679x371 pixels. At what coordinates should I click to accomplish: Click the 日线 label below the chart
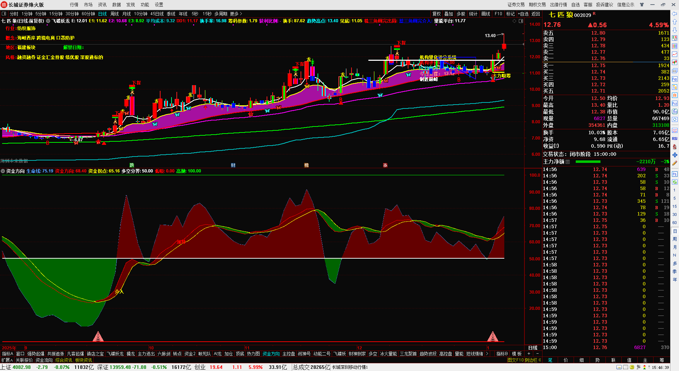[533, 348]
